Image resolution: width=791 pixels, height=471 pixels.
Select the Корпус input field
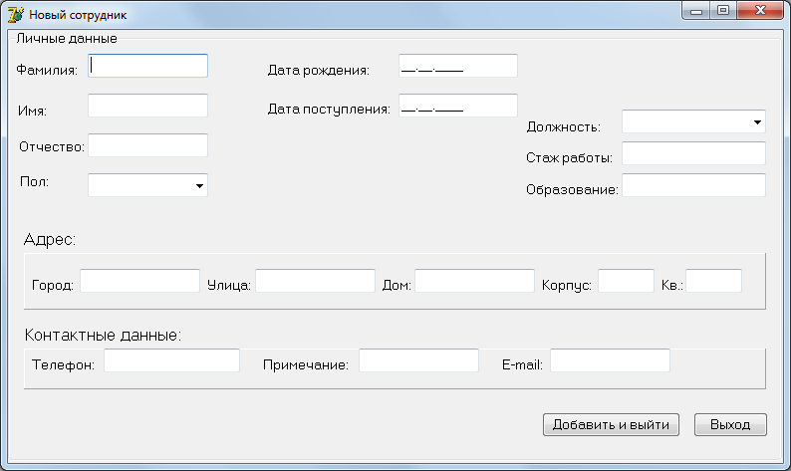626,281
